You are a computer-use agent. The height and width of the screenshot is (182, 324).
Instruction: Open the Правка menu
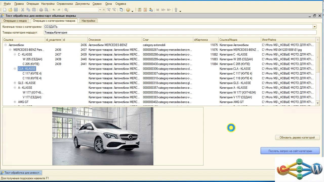19,4
